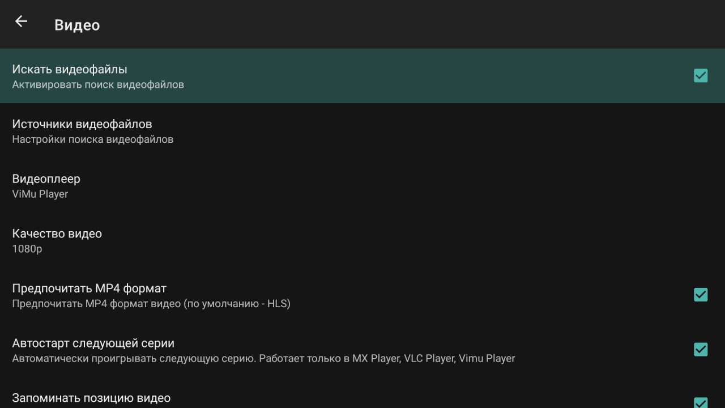Toggle the "Искать видеофайлы" checkbox
Image resolution: width=725 pixels, height=408 pixels.
coord(701,75)
